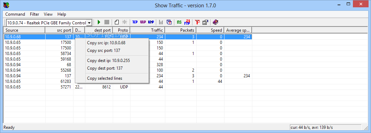Open the Help menu
Image resolution: width=371 pixels, height=133 pixels.
[x=62, y=14]
